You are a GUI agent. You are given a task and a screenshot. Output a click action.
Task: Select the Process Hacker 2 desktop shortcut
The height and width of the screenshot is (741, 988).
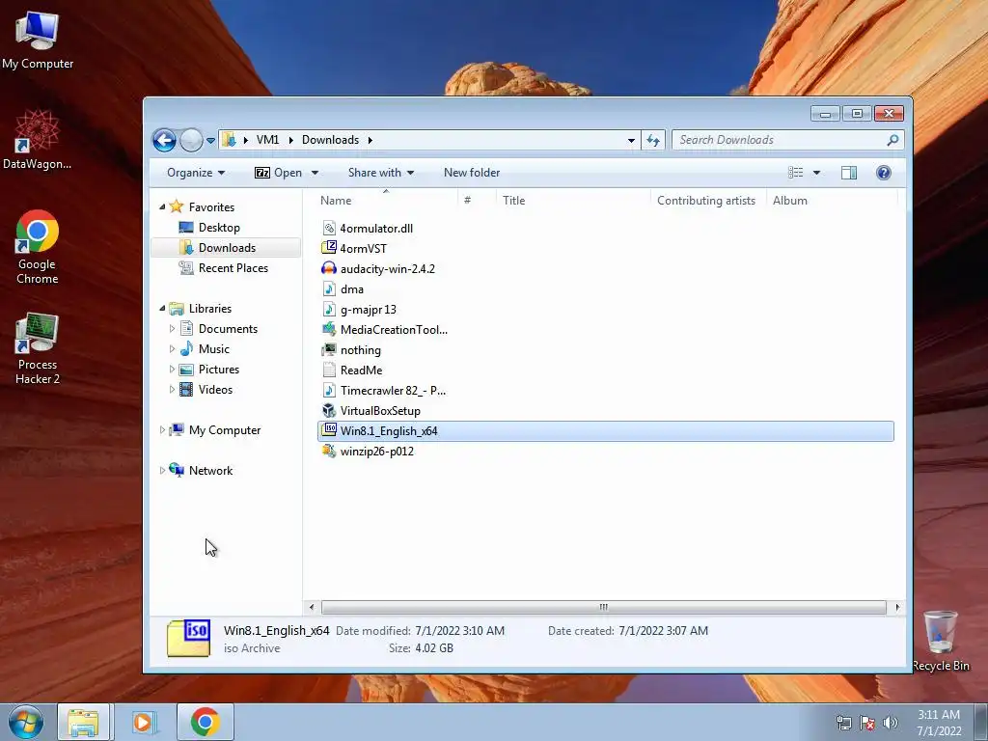pyautogui.click(x=38, y=347)
